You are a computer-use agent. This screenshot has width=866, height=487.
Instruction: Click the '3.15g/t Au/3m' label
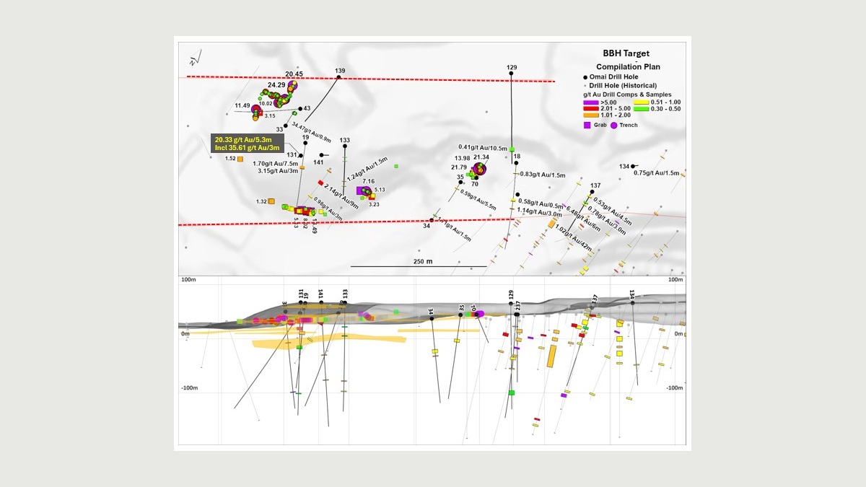tap(278, 171)
